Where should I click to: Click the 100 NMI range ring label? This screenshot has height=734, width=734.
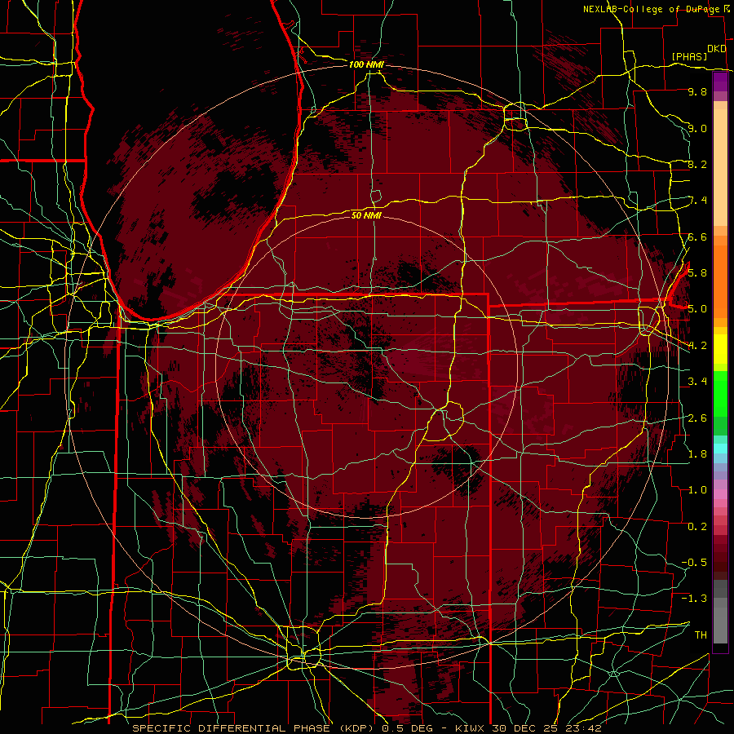(x=366, y=64)
